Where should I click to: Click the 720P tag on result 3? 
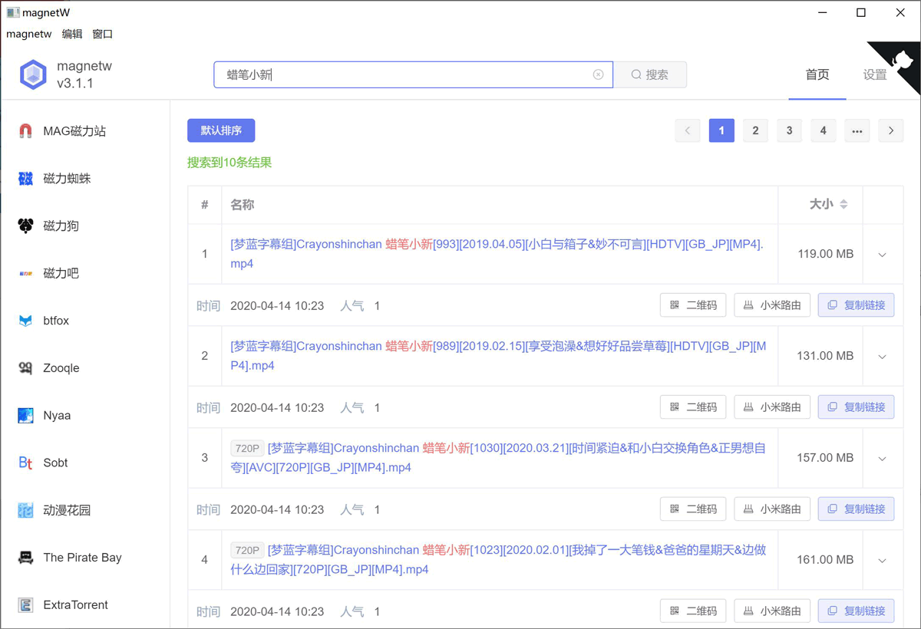tap(247, 448)
